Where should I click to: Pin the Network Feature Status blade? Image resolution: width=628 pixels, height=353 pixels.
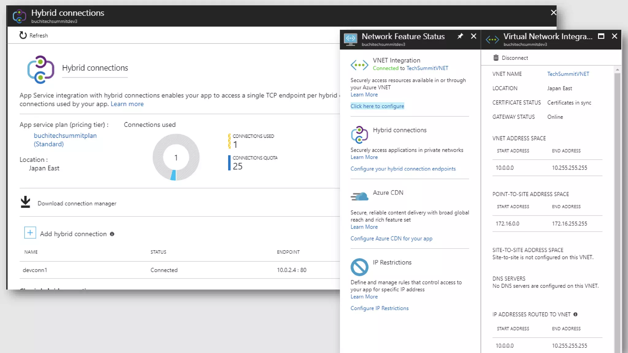point(460,36)
